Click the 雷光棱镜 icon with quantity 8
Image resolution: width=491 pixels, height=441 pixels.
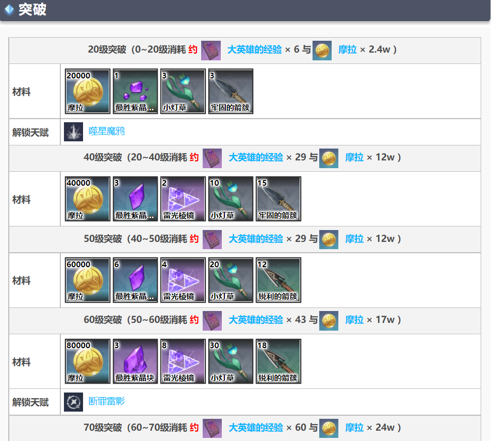point(183,361)
